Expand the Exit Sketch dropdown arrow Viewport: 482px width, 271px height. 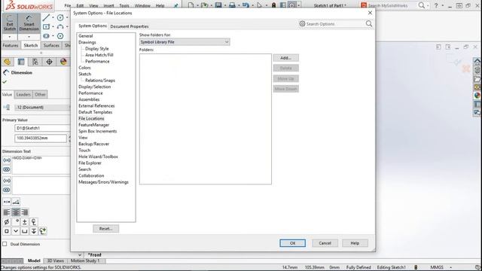pos(10,37)
